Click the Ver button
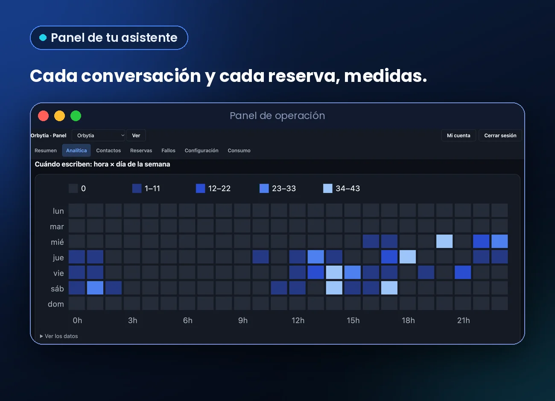This screenshot has height=401, width=555. coord(136,136)
